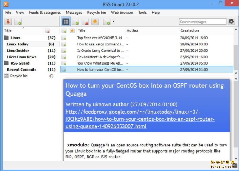Open message Is Oracle Using Canonical to

[100, 51]
